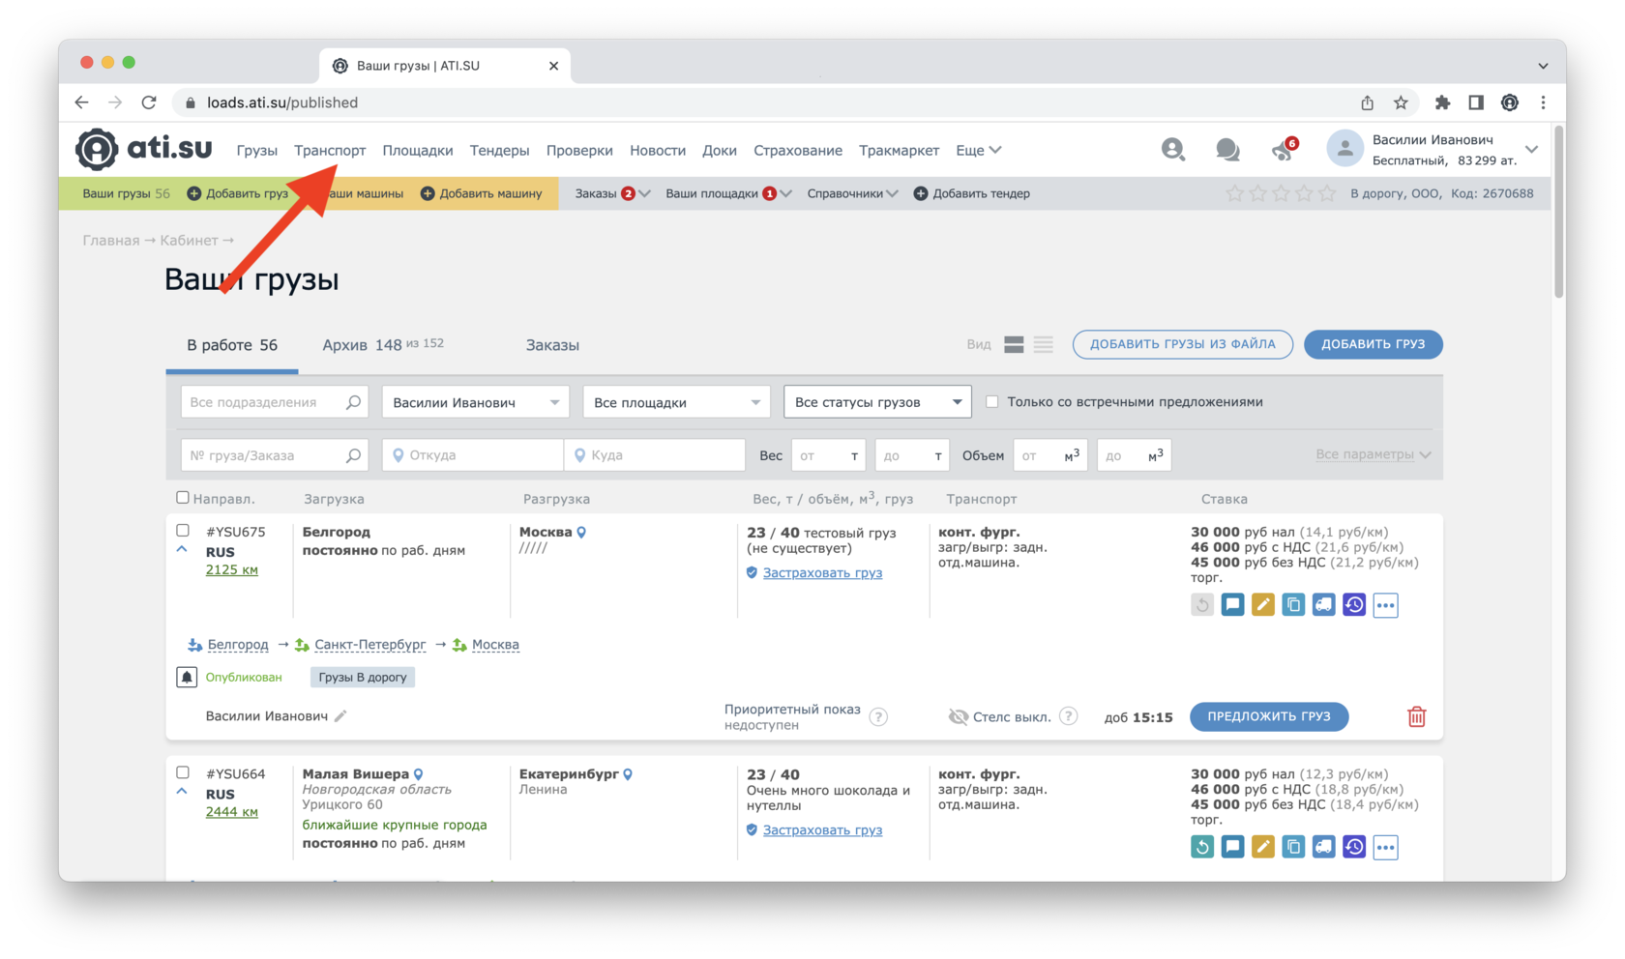
Task: Switch to expanded card view icon
Action: 1014,345
